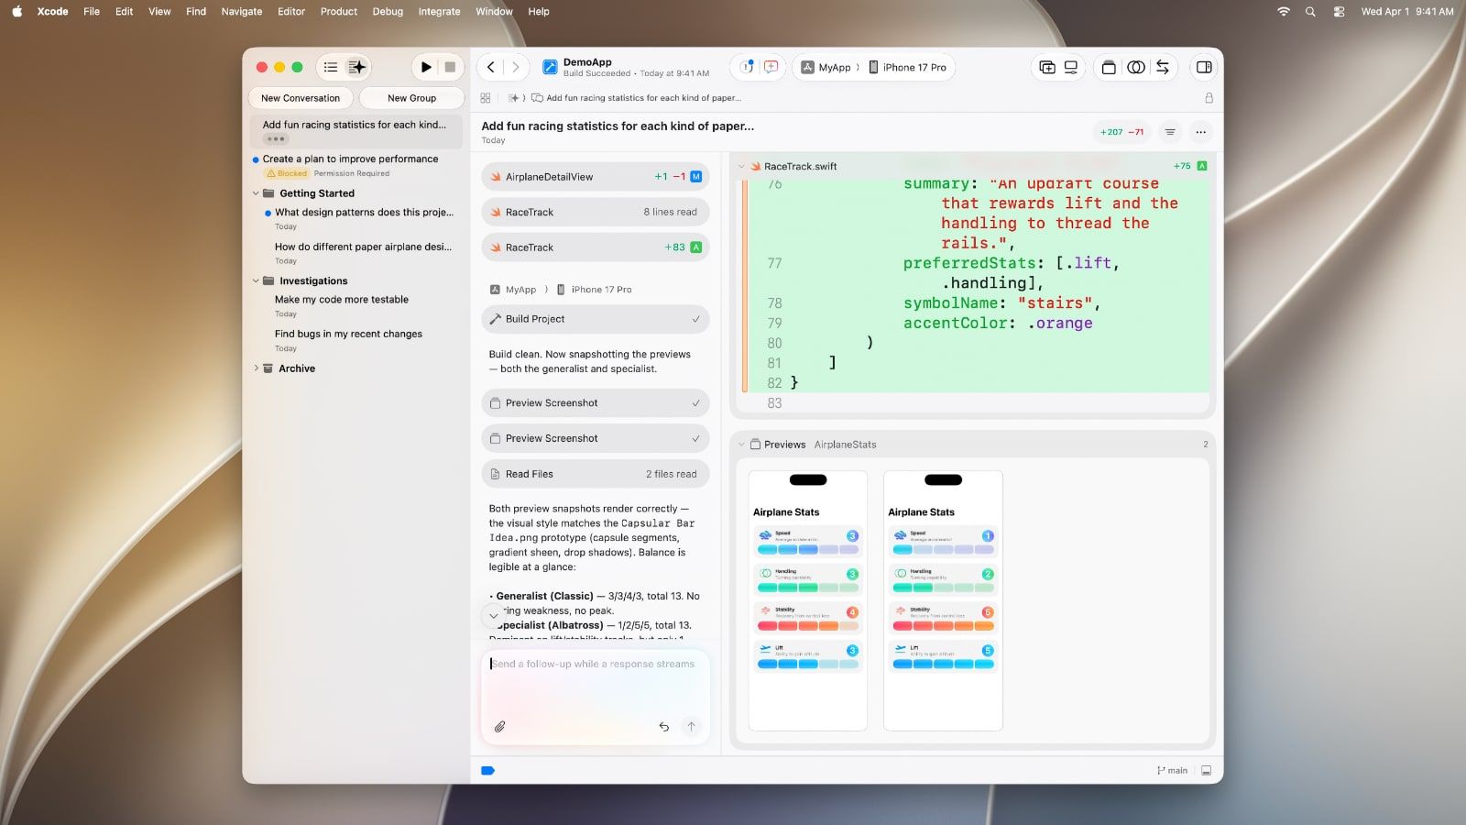Open the overlapping circles compare icon

(x=1136, y=67)
